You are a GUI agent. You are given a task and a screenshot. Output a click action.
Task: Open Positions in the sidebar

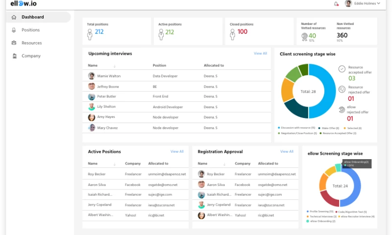click(30, 30)
